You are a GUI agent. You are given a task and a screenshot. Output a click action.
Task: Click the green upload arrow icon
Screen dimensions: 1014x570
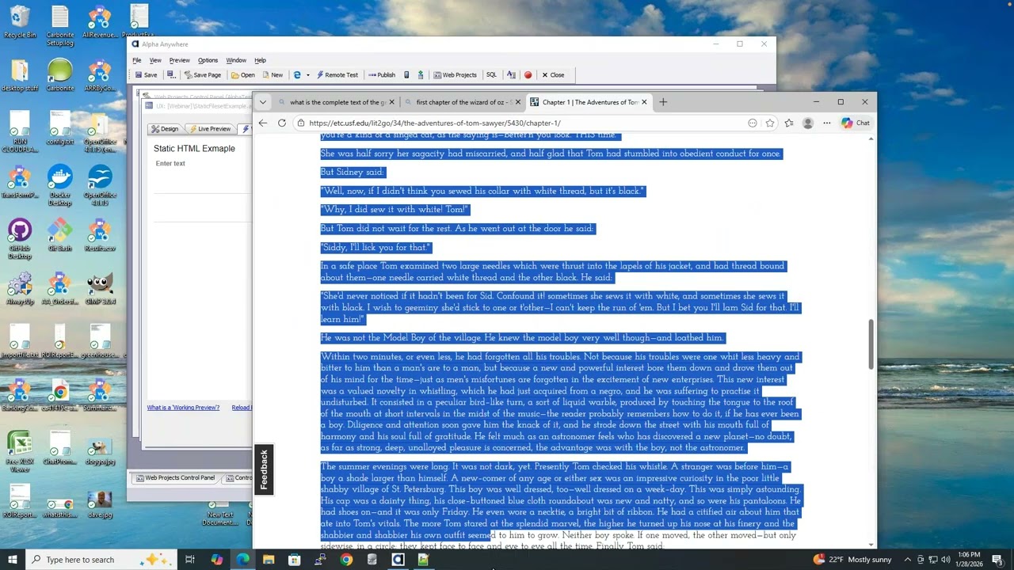pyautogui.click(x=421, y=75)
